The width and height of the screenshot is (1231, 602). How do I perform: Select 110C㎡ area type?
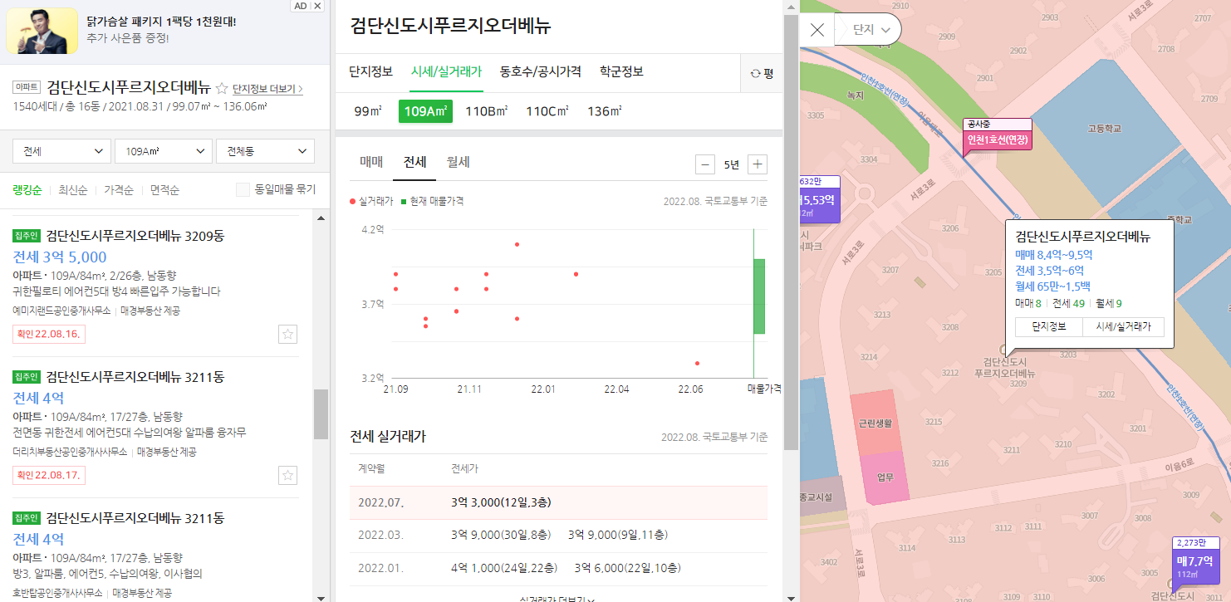click(x=547, y=111)
